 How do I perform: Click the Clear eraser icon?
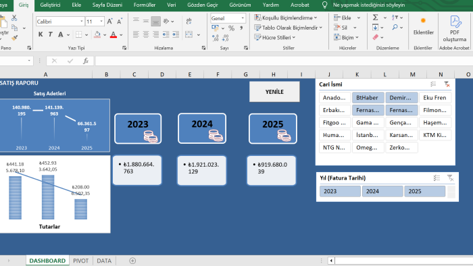[375, 37]
